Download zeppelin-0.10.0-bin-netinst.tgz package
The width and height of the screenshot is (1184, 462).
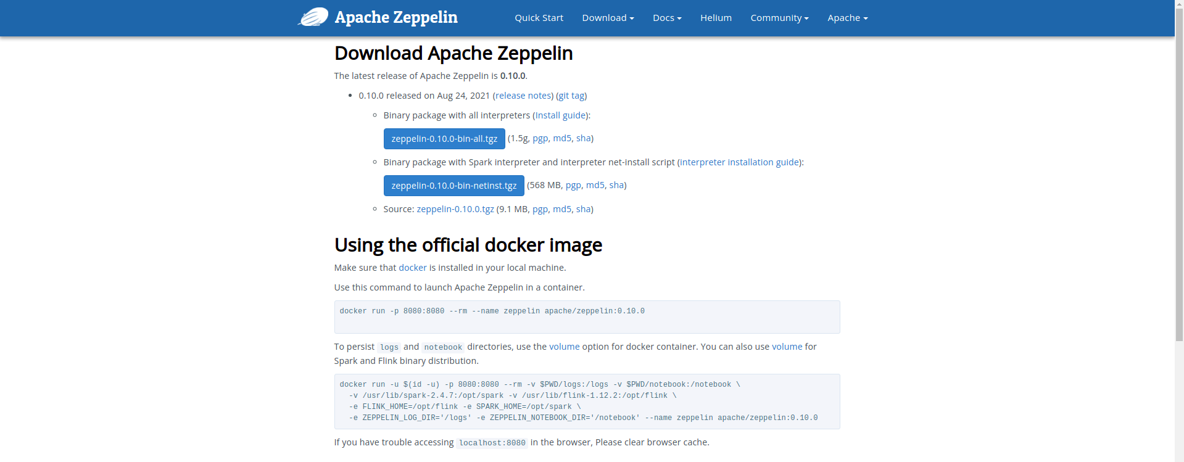tap(453, 186)
